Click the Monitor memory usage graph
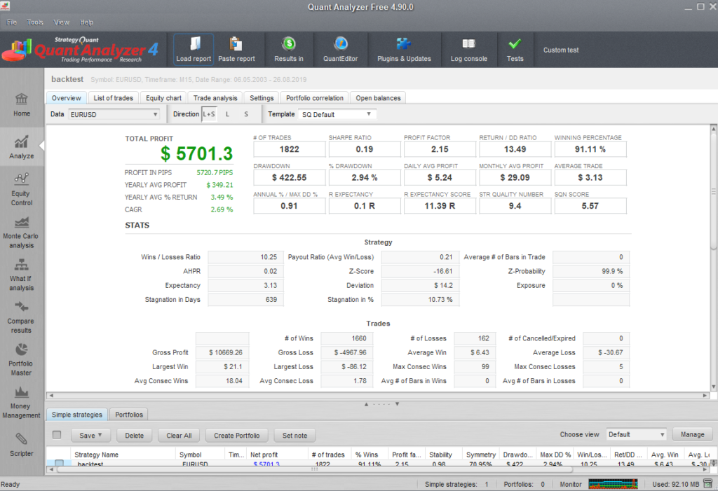This screenshot has width=718, height=491. (x=613, y=484)
